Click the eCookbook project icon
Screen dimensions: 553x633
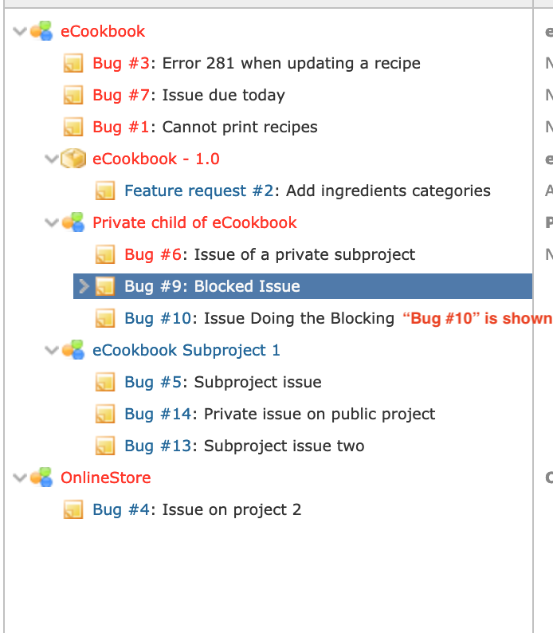click(x=41, y=31)
